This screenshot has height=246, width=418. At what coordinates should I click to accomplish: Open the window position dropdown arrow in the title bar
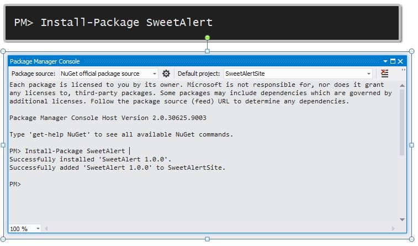pos(386,61)
